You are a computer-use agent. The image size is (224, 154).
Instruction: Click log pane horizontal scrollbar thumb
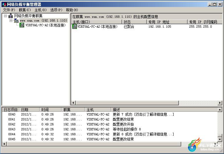click(x=94, y=144)
